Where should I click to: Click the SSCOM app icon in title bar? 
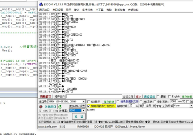[41, 4]
